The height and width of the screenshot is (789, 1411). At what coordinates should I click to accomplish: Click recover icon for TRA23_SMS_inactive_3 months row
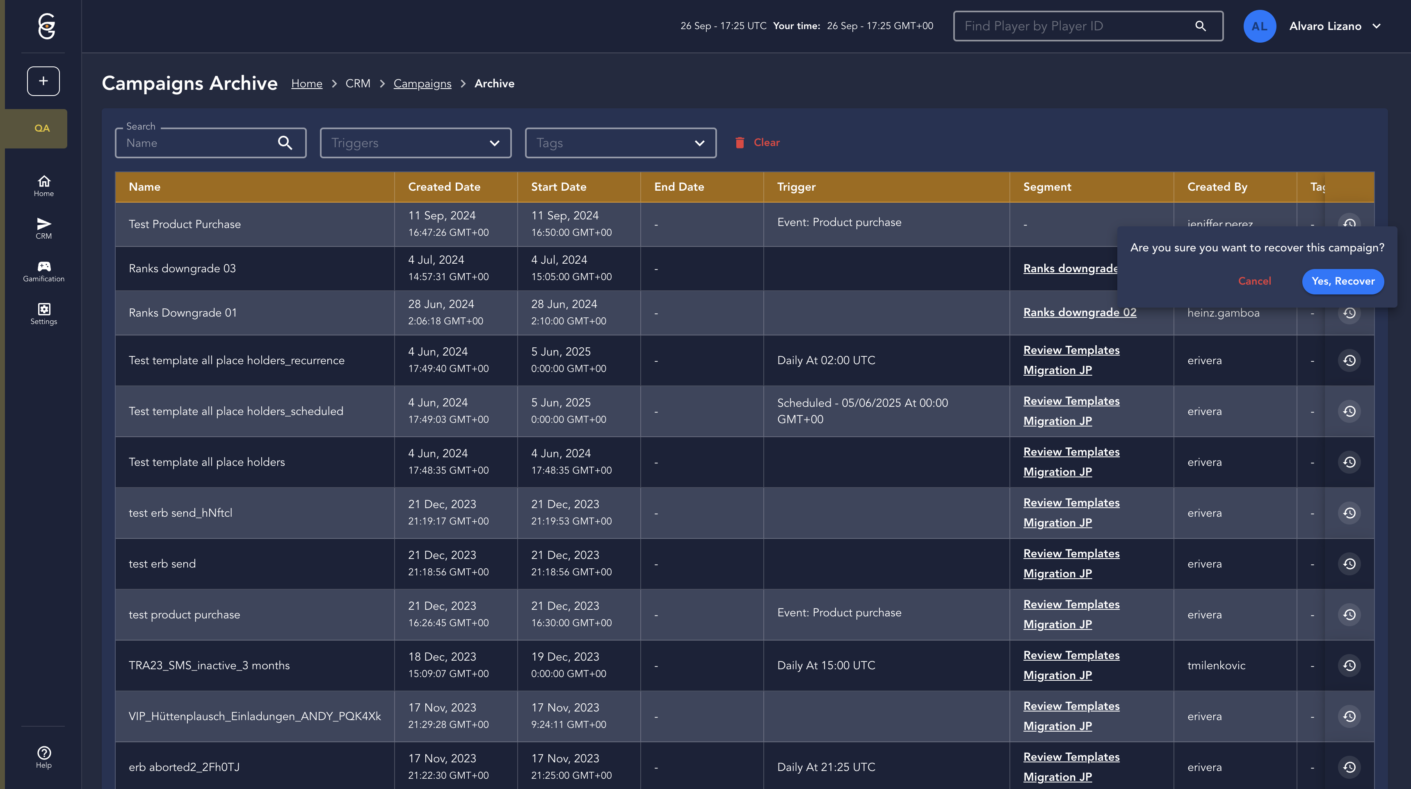tap(1349, 665)
